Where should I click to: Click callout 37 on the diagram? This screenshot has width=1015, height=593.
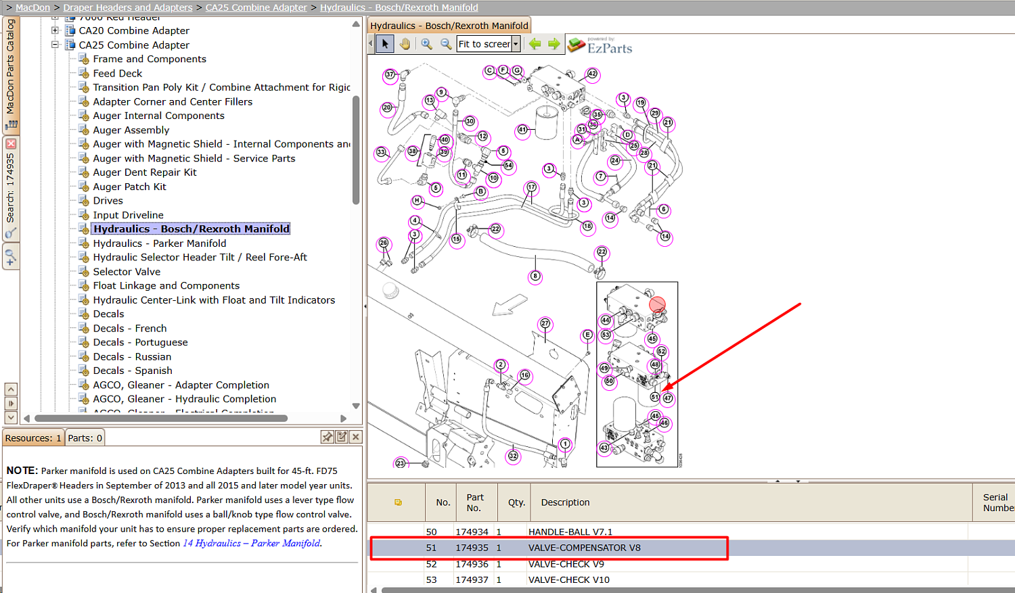click(390, 75)
